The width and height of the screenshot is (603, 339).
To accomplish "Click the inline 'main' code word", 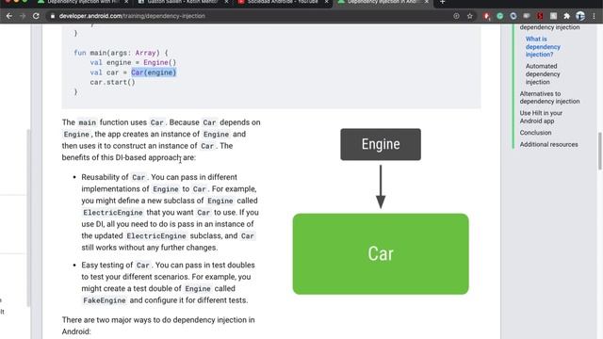I will tap(88, 122).
